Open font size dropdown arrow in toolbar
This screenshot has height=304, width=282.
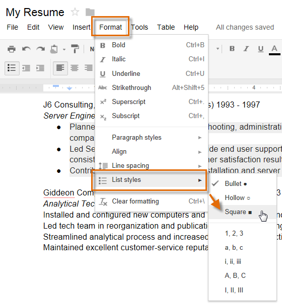point(218,49)
